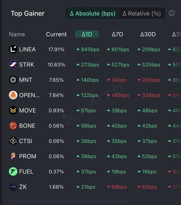Switch to Δ Relative (%) mode
The width and height of the screenshot is (181, 205).
tap(142, 13)
